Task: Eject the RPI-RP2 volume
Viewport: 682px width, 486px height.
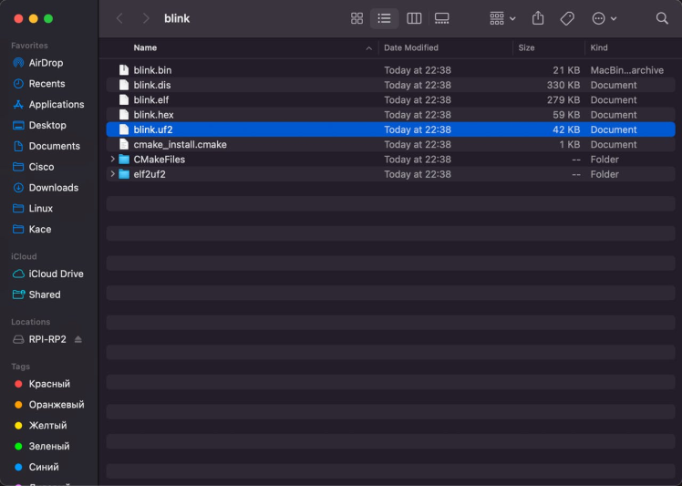Action: tap(78, 339)
